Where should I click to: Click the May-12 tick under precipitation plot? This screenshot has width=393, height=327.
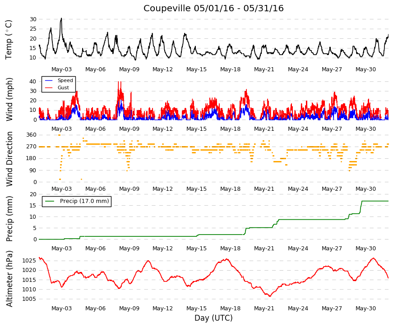click(x=163, y=249)
